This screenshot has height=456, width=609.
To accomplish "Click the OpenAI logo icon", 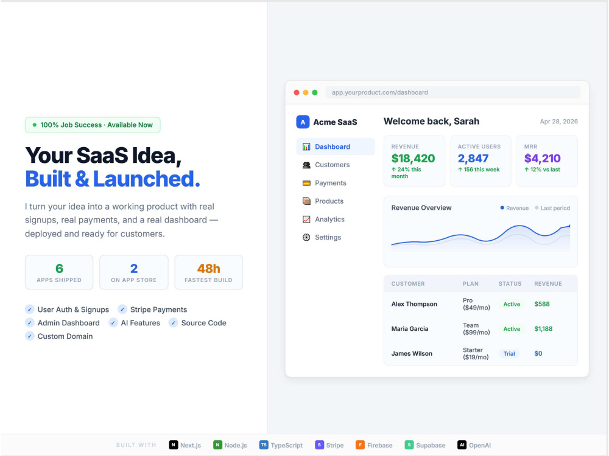I will tap(462, 445).
